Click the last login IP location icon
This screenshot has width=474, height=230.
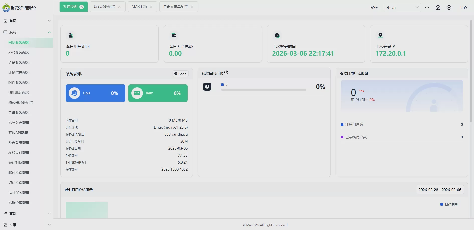(x=380, y=35)
